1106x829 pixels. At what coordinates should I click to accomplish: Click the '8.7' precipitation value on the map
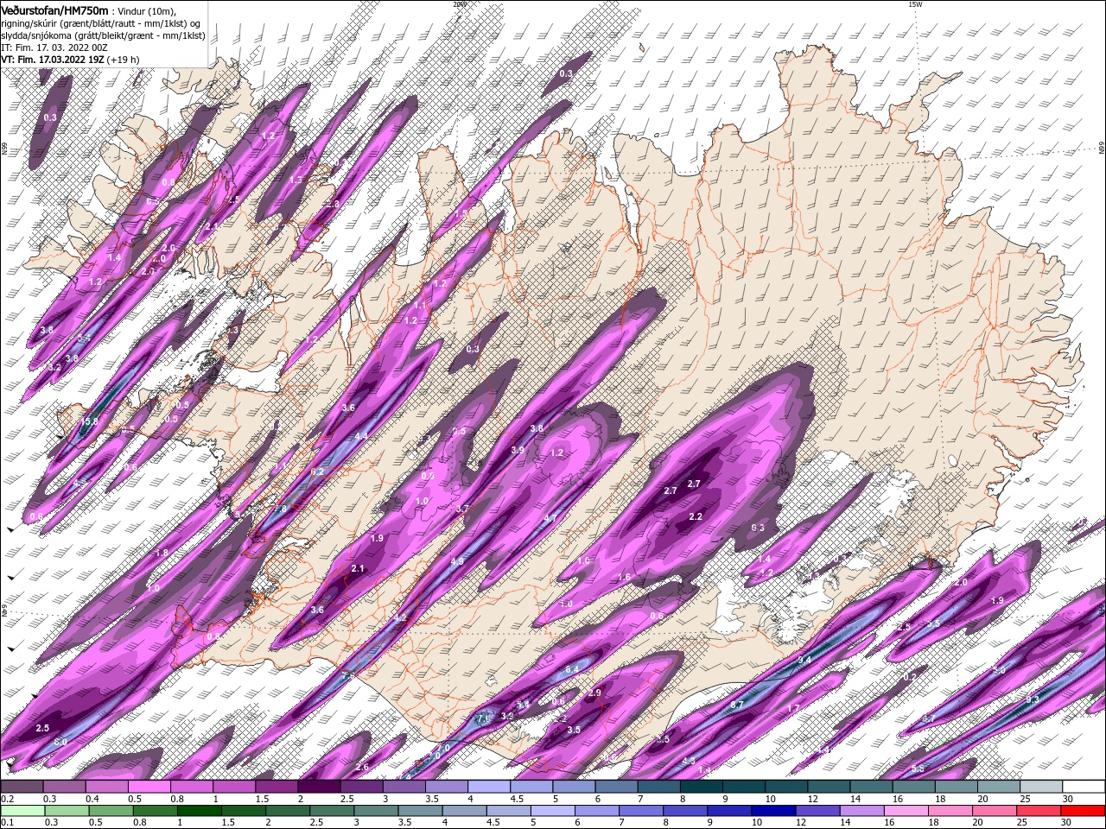pyautogui.click(x=737, y=706)
